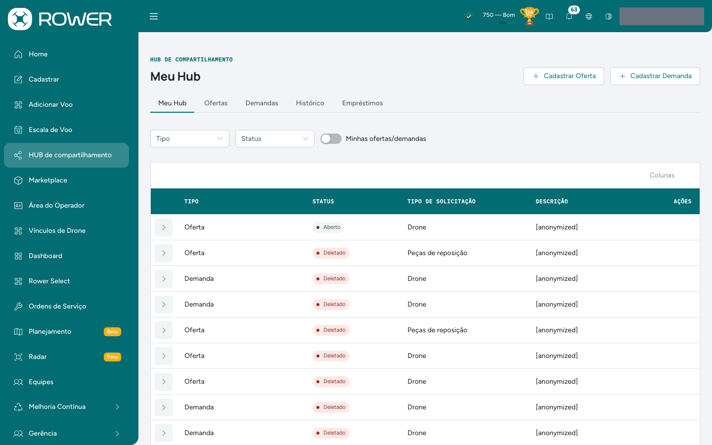Click the Planejamento map icon
712x445 pixels.
point(18,331)
